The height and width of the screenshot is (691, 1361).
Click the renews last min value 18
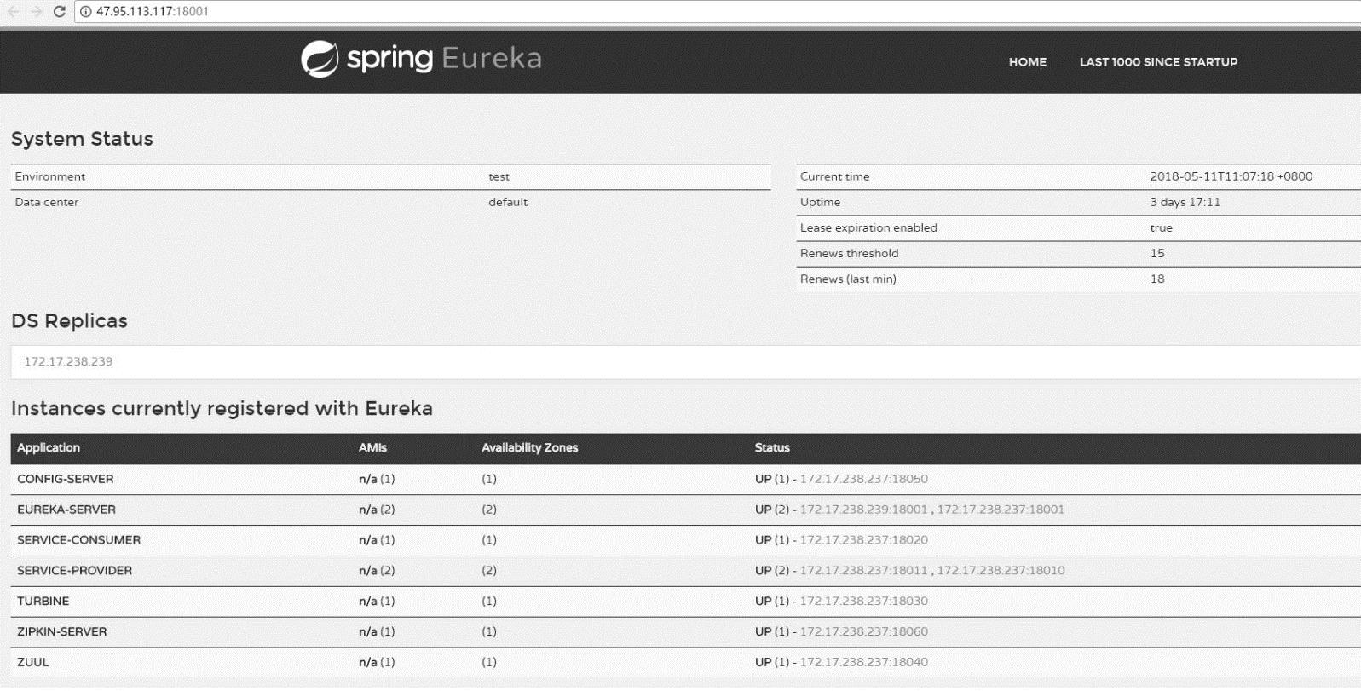(1157, 279)
